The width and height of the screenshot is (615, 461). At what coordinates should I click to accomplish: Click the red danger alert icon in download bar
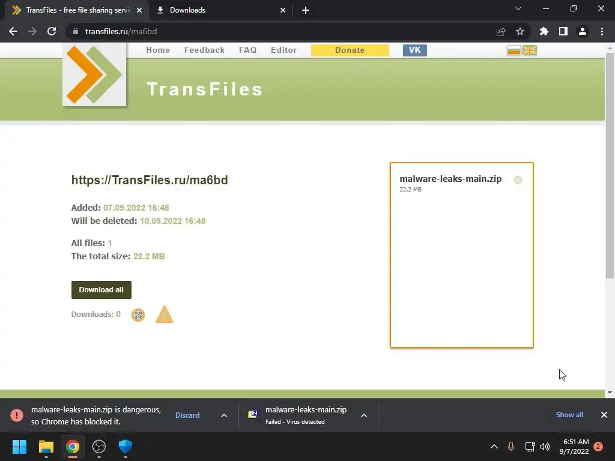click(x=16, y=415)
